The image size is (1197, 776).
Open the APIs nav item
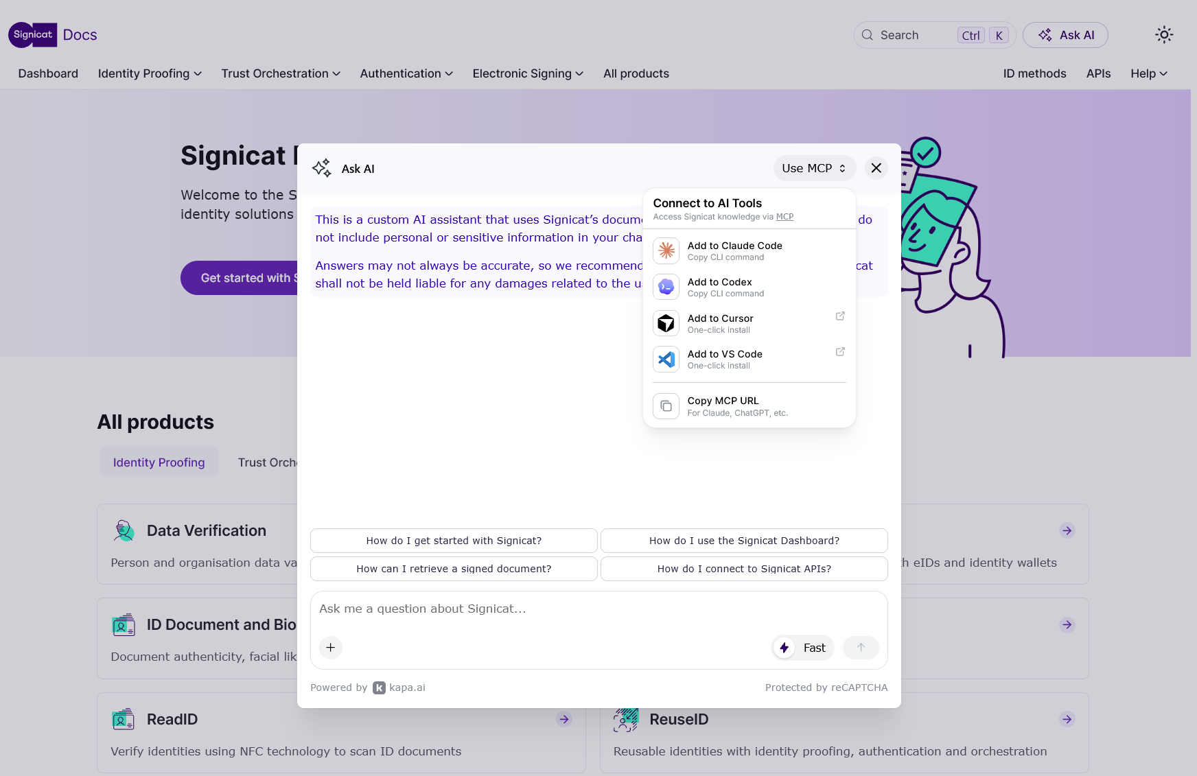[x=1098, y=73]
